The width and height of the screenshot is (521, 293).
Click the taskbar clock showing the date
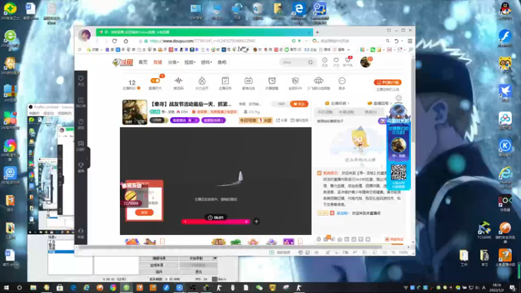(x=497, y=287)
